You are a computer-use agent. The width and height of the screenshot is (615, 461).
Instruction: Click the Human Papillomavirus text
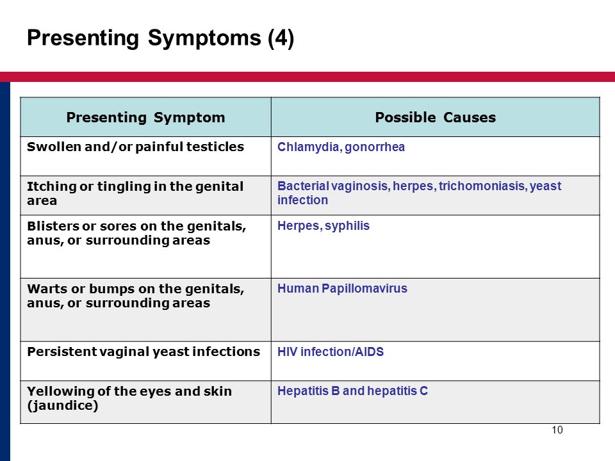[342, 289]
